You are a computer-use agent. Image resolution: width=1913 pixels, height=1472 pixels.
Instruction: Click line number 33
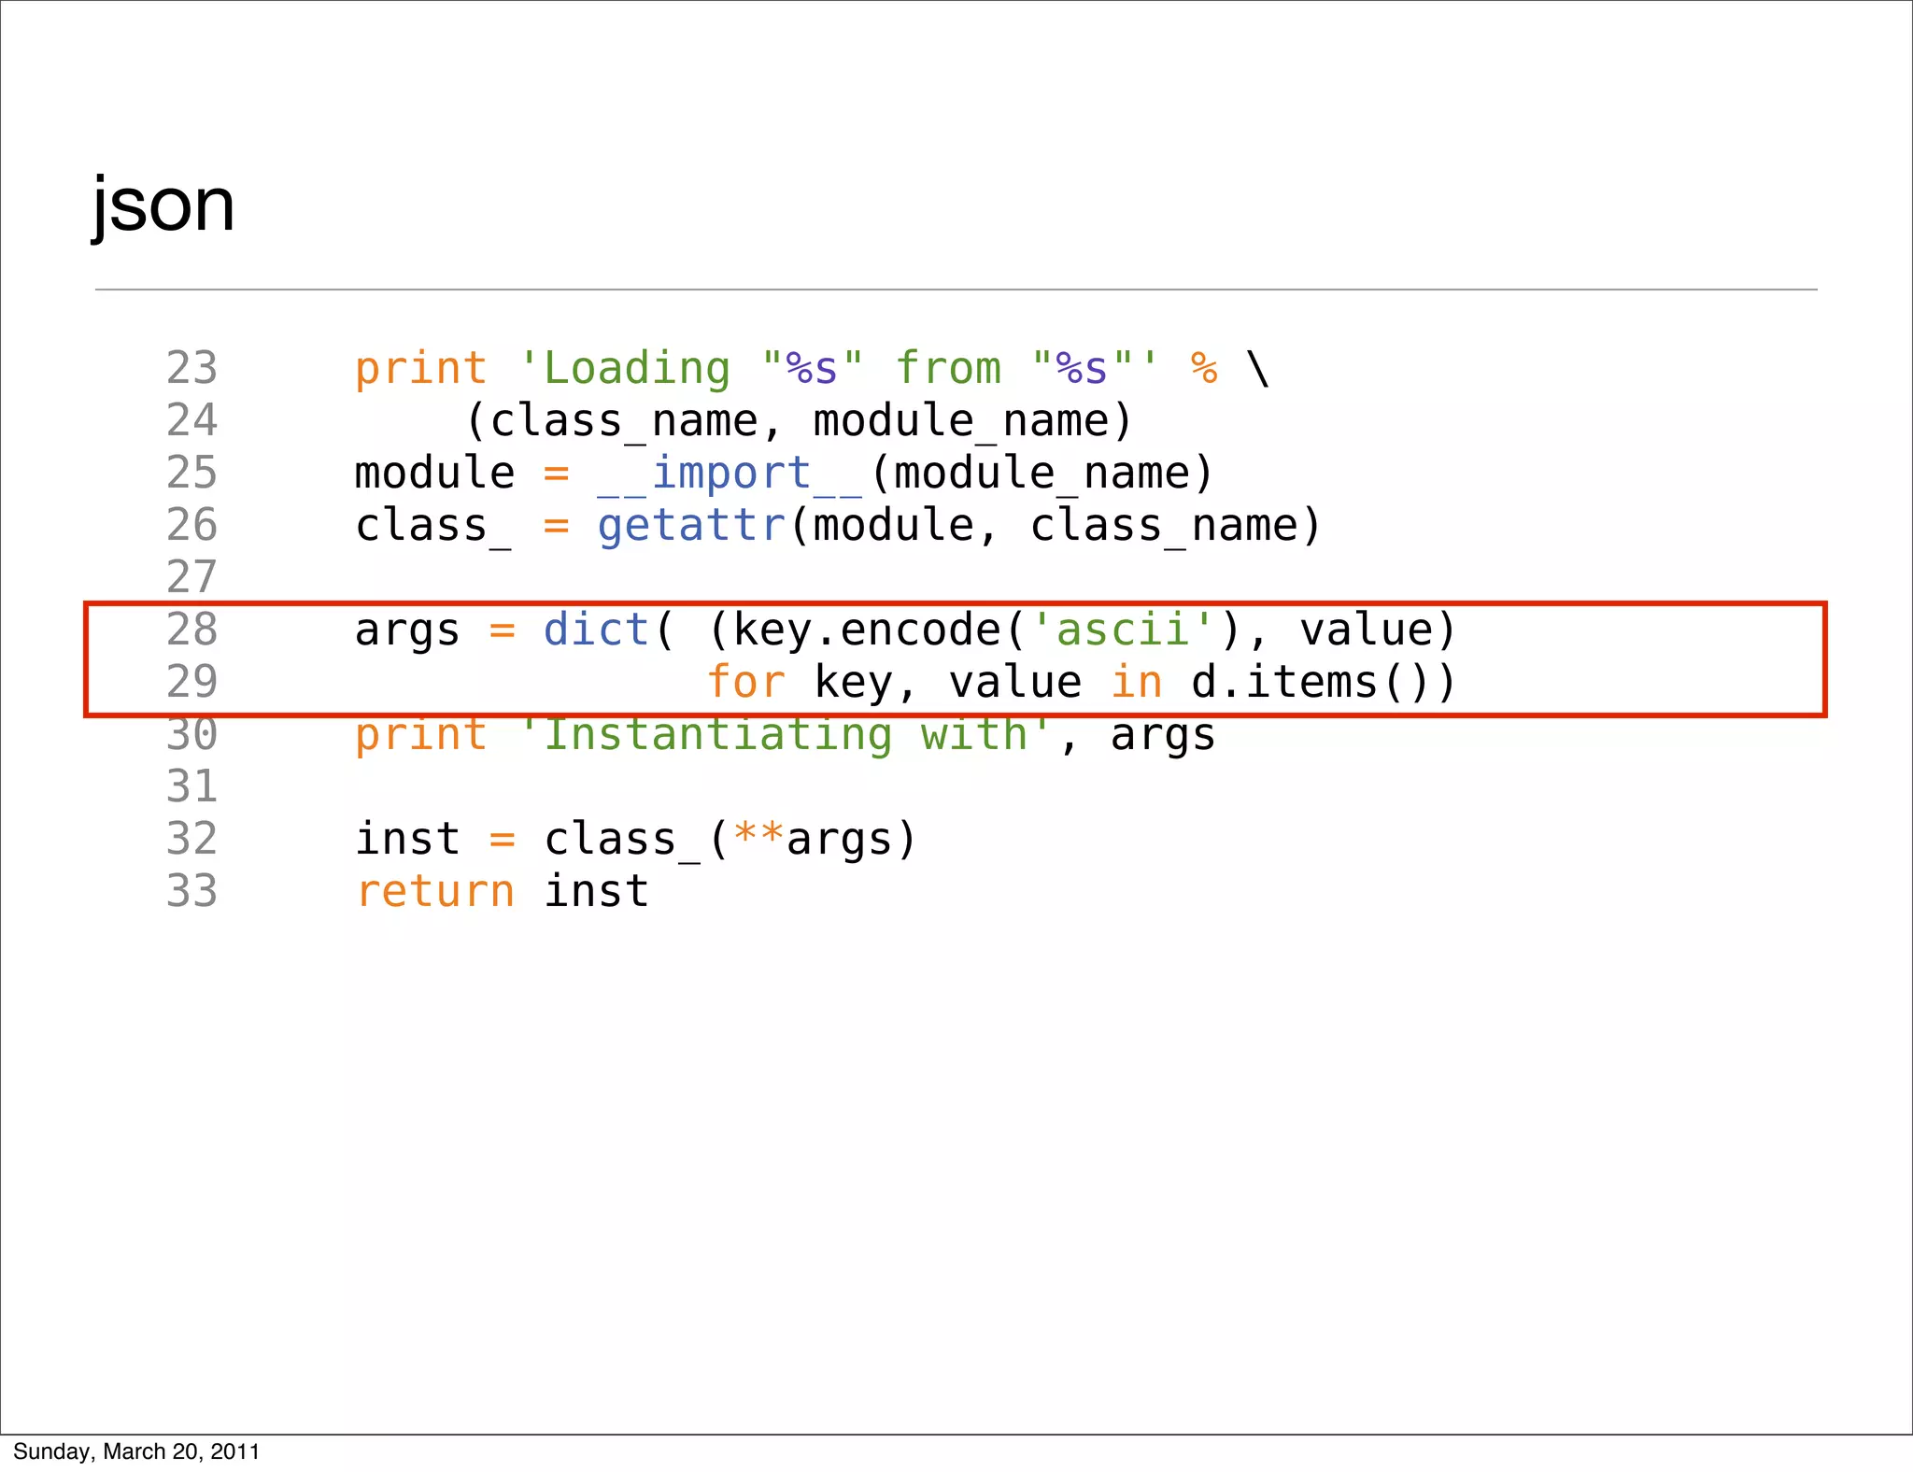click(191, 891)
